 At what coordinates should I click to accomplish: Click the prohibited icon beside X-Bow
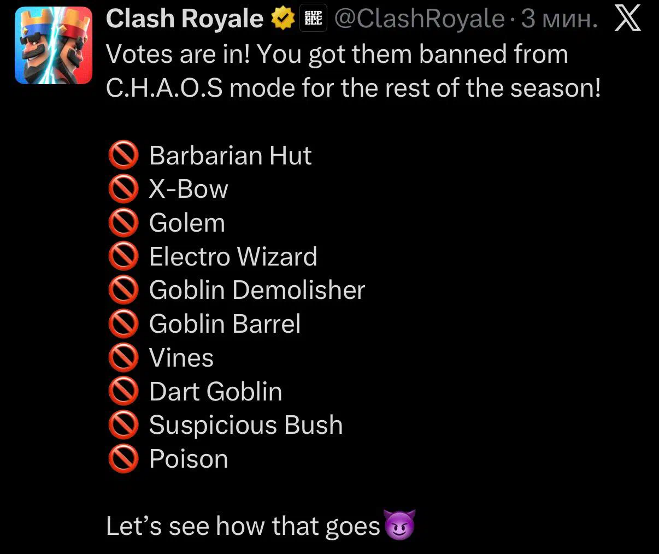(x=123, y=190)
